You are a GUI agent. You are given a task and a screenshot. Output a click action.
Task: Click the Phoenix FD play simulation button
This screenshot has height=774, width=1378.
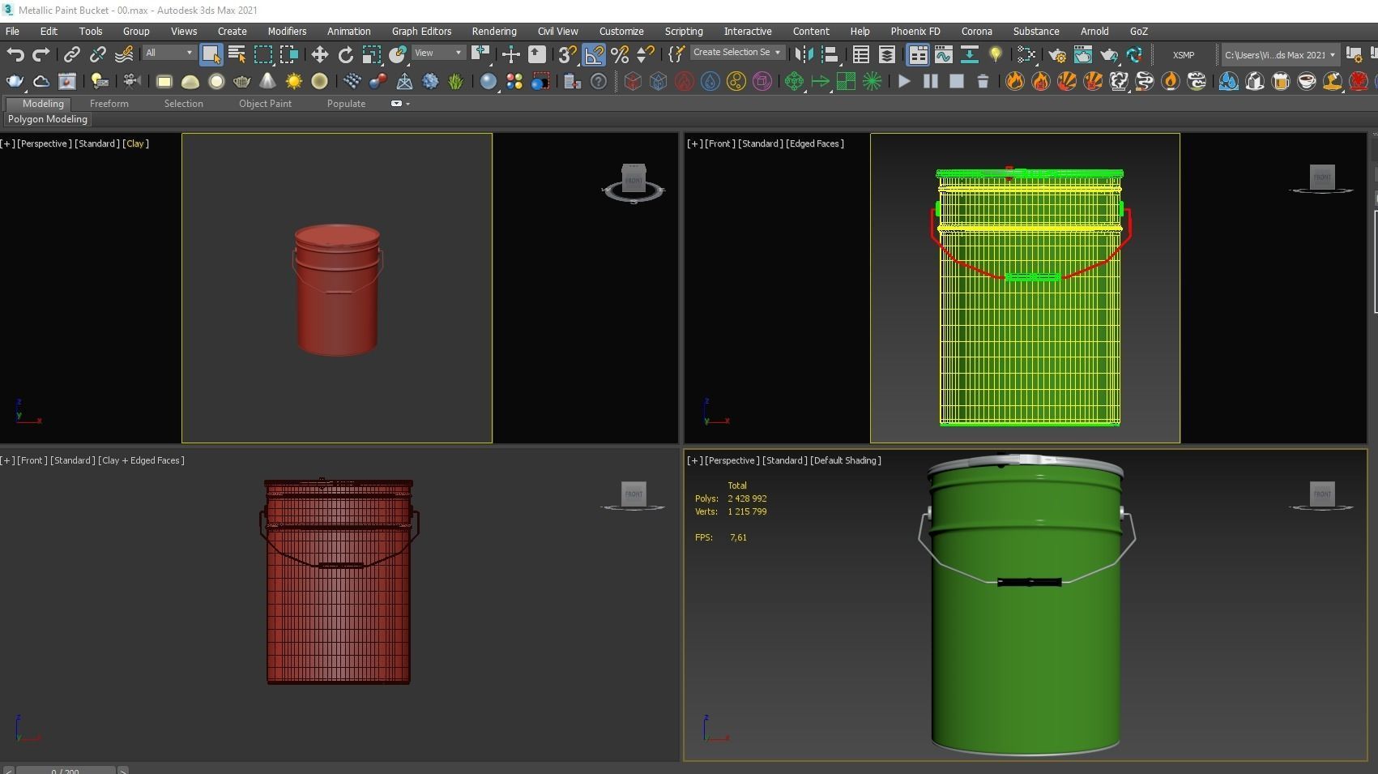pos(904,81)
